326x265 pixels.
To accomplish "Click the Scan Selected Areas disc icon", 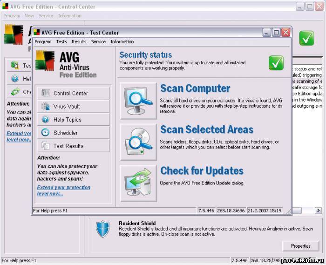I will (x=138, y=142).
